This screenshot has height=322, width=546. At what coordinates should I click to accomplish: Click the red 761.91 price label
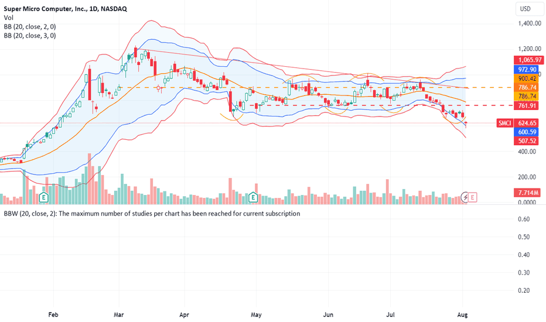pyautogui.click(x=527, y=105)
